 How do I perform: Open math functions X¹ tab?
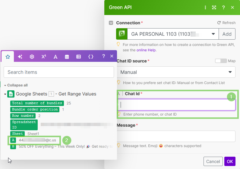(x=44, y=56)
